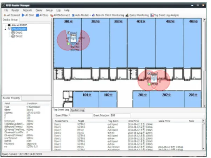Click room 102 label on the map
The image size is (211, 158).
108,95
